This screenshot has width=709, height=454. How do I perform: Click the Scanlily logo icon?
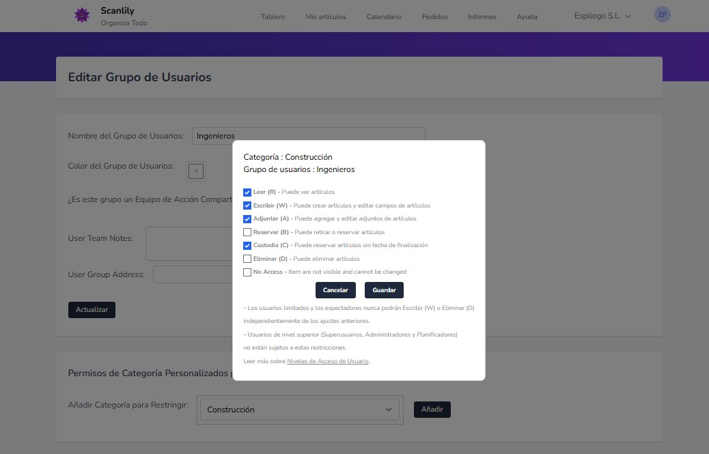pos(82,15)
